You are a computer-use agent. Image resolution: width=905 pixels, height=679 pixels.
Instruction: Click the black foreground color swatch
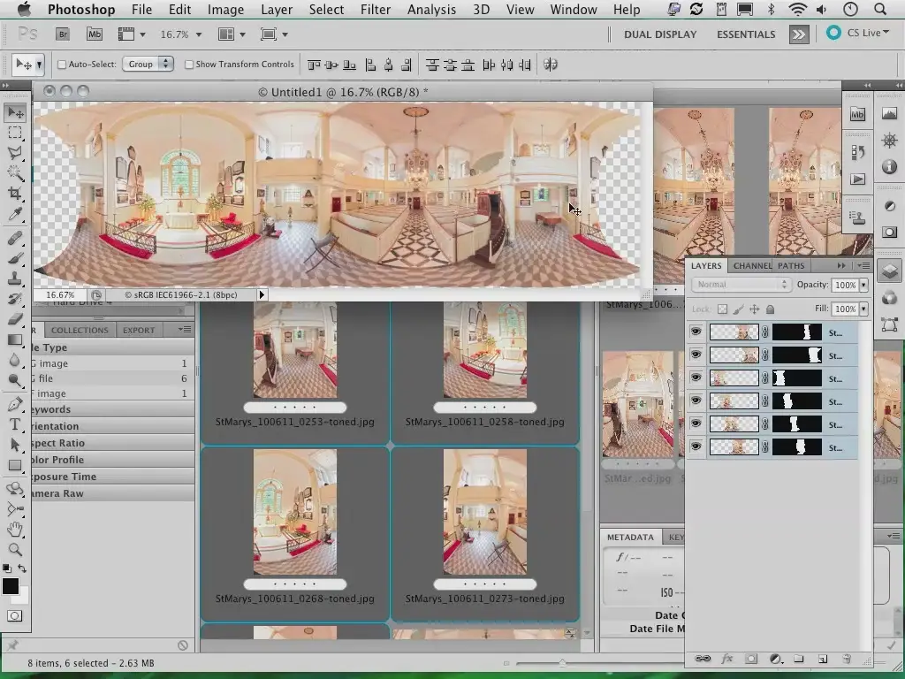[x=11, y=586]
